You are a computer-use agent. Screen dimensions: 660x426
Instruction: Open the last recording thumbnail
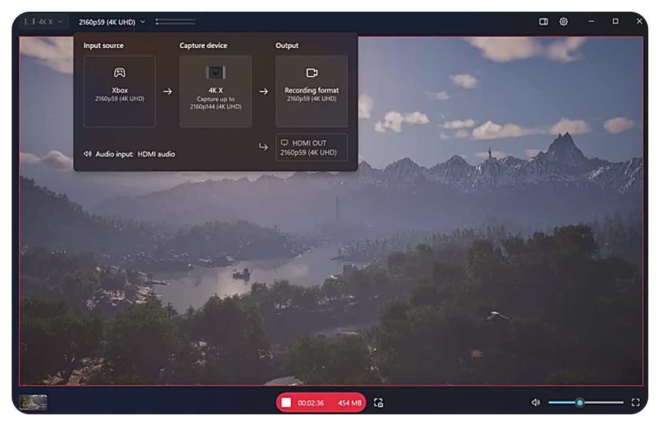click(33, 403)
